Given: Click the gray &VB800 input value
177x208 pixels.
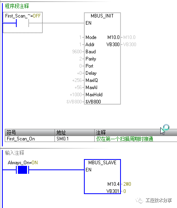Looking at the screenshot, I should tap(74, 102).
